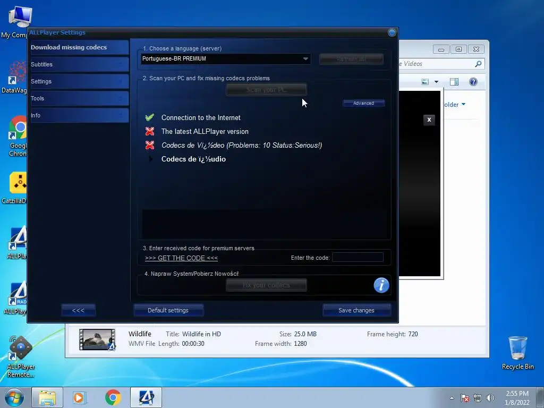Click the volume speaker tray icon
This screenshot has width=544, height=408.
(x=490, y=398)
